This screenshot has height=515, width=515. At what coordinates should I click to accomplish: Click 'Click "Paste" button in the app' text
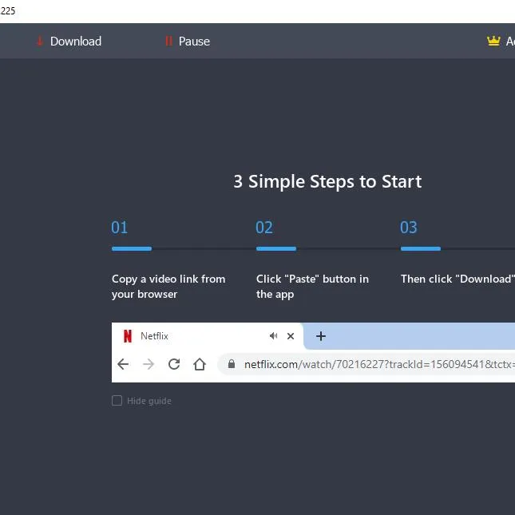click(x=312, y=287)
